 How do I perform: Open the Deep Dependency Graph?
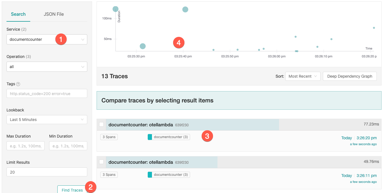point(350,76)
